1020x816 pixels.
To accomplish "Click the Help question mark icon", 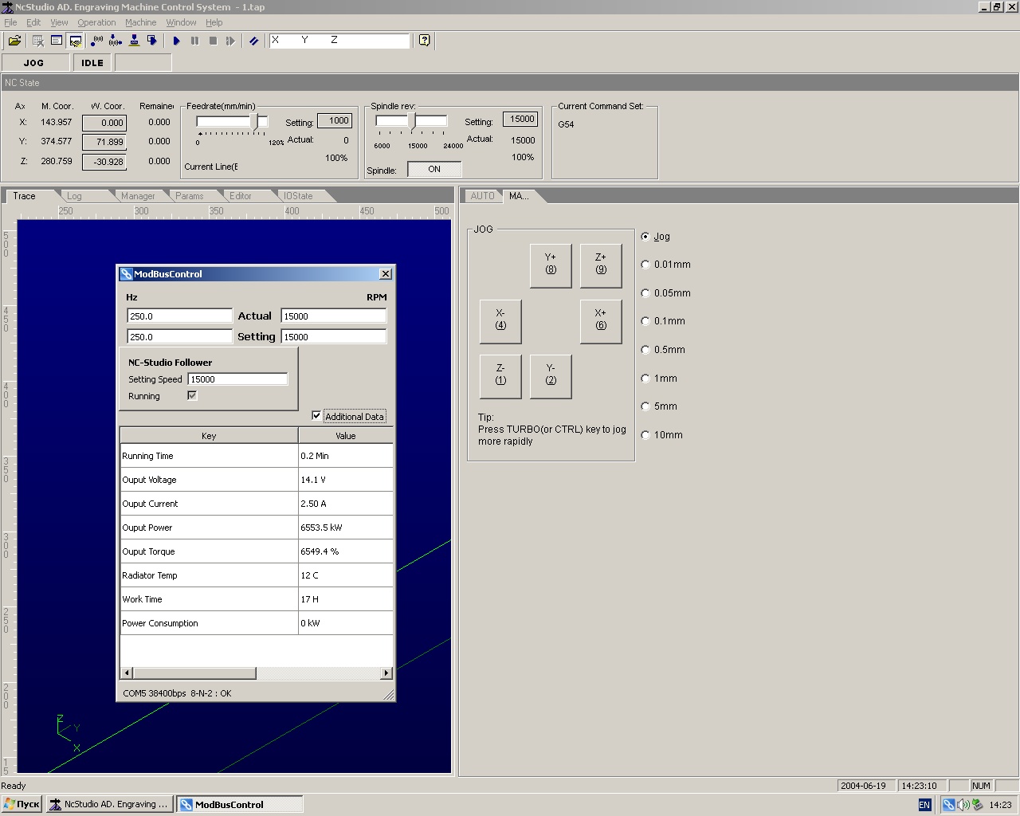I will [x=425, y=41].
